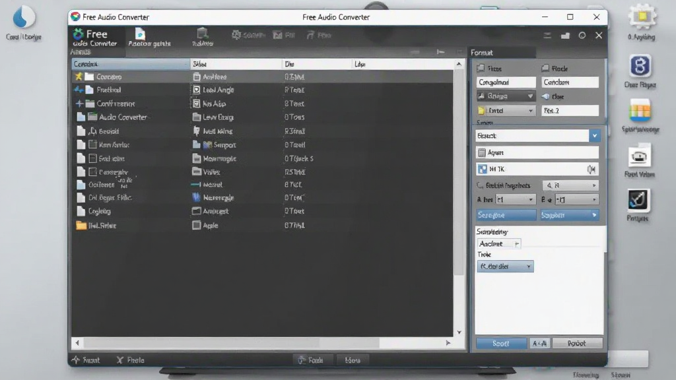
Task: Click the Cangolmad input field
Action: click(506, 82)
